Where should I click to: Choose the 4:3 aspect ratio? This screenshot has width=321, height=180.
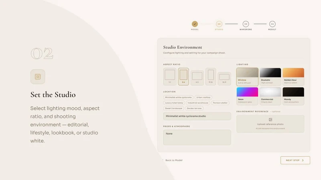coord(197,78)
